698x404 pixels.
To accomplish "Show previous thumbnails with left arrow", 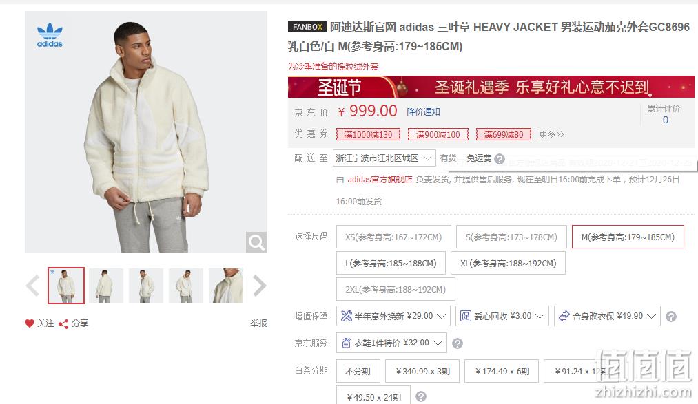I will click(x=32, y=286).
